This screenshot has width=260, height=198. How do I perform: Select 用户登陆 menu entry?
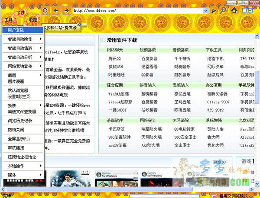pos(23,30)
